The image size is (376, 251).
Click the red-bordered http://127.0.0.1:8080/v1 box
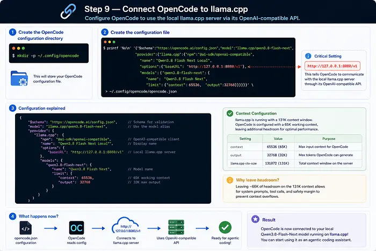[x=332, y=66]
